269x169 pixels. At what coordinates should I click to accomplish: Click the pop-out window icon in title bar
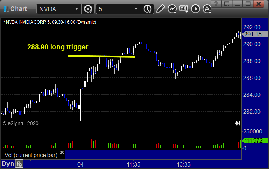(x=227, y=4)
